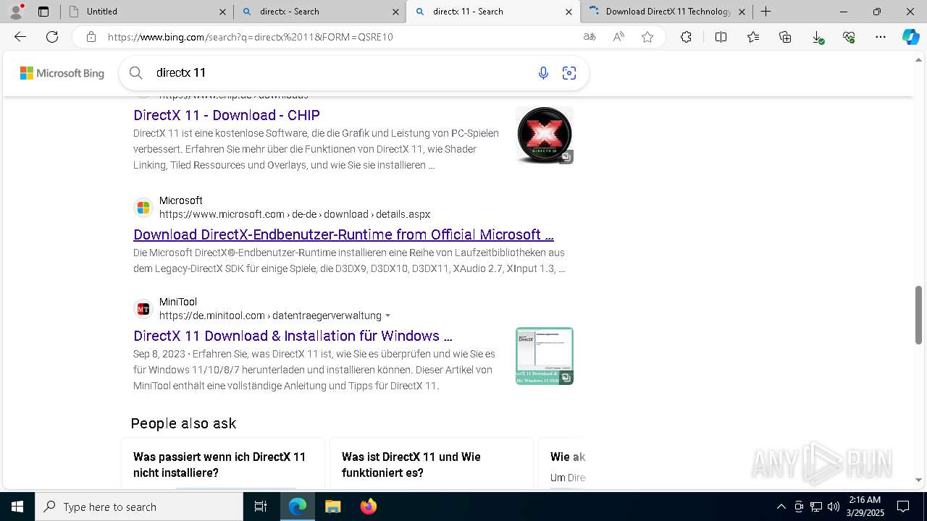Click the de.minitool.com result URL
This screenshot has height=521, width=927.
(270, 315)
